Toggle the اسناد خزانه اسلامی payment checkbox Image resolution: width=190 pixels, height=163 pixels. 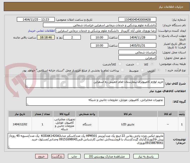[x=123, y=70]
